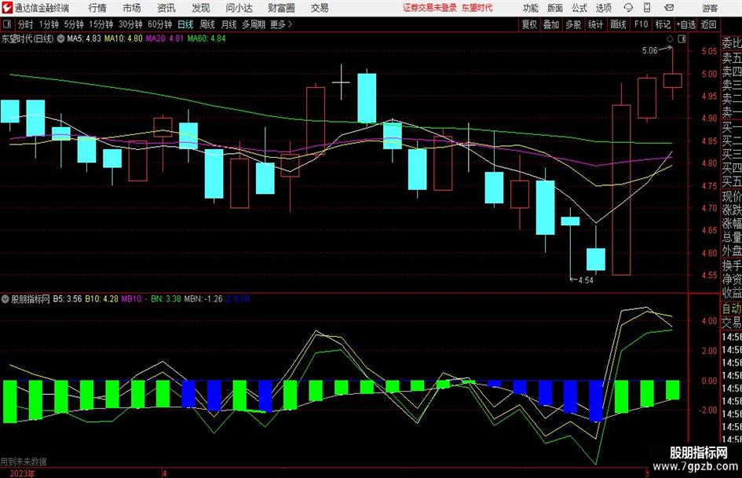Click the diamond icon above the chart
742x478 pixels.
pos(670,39)
